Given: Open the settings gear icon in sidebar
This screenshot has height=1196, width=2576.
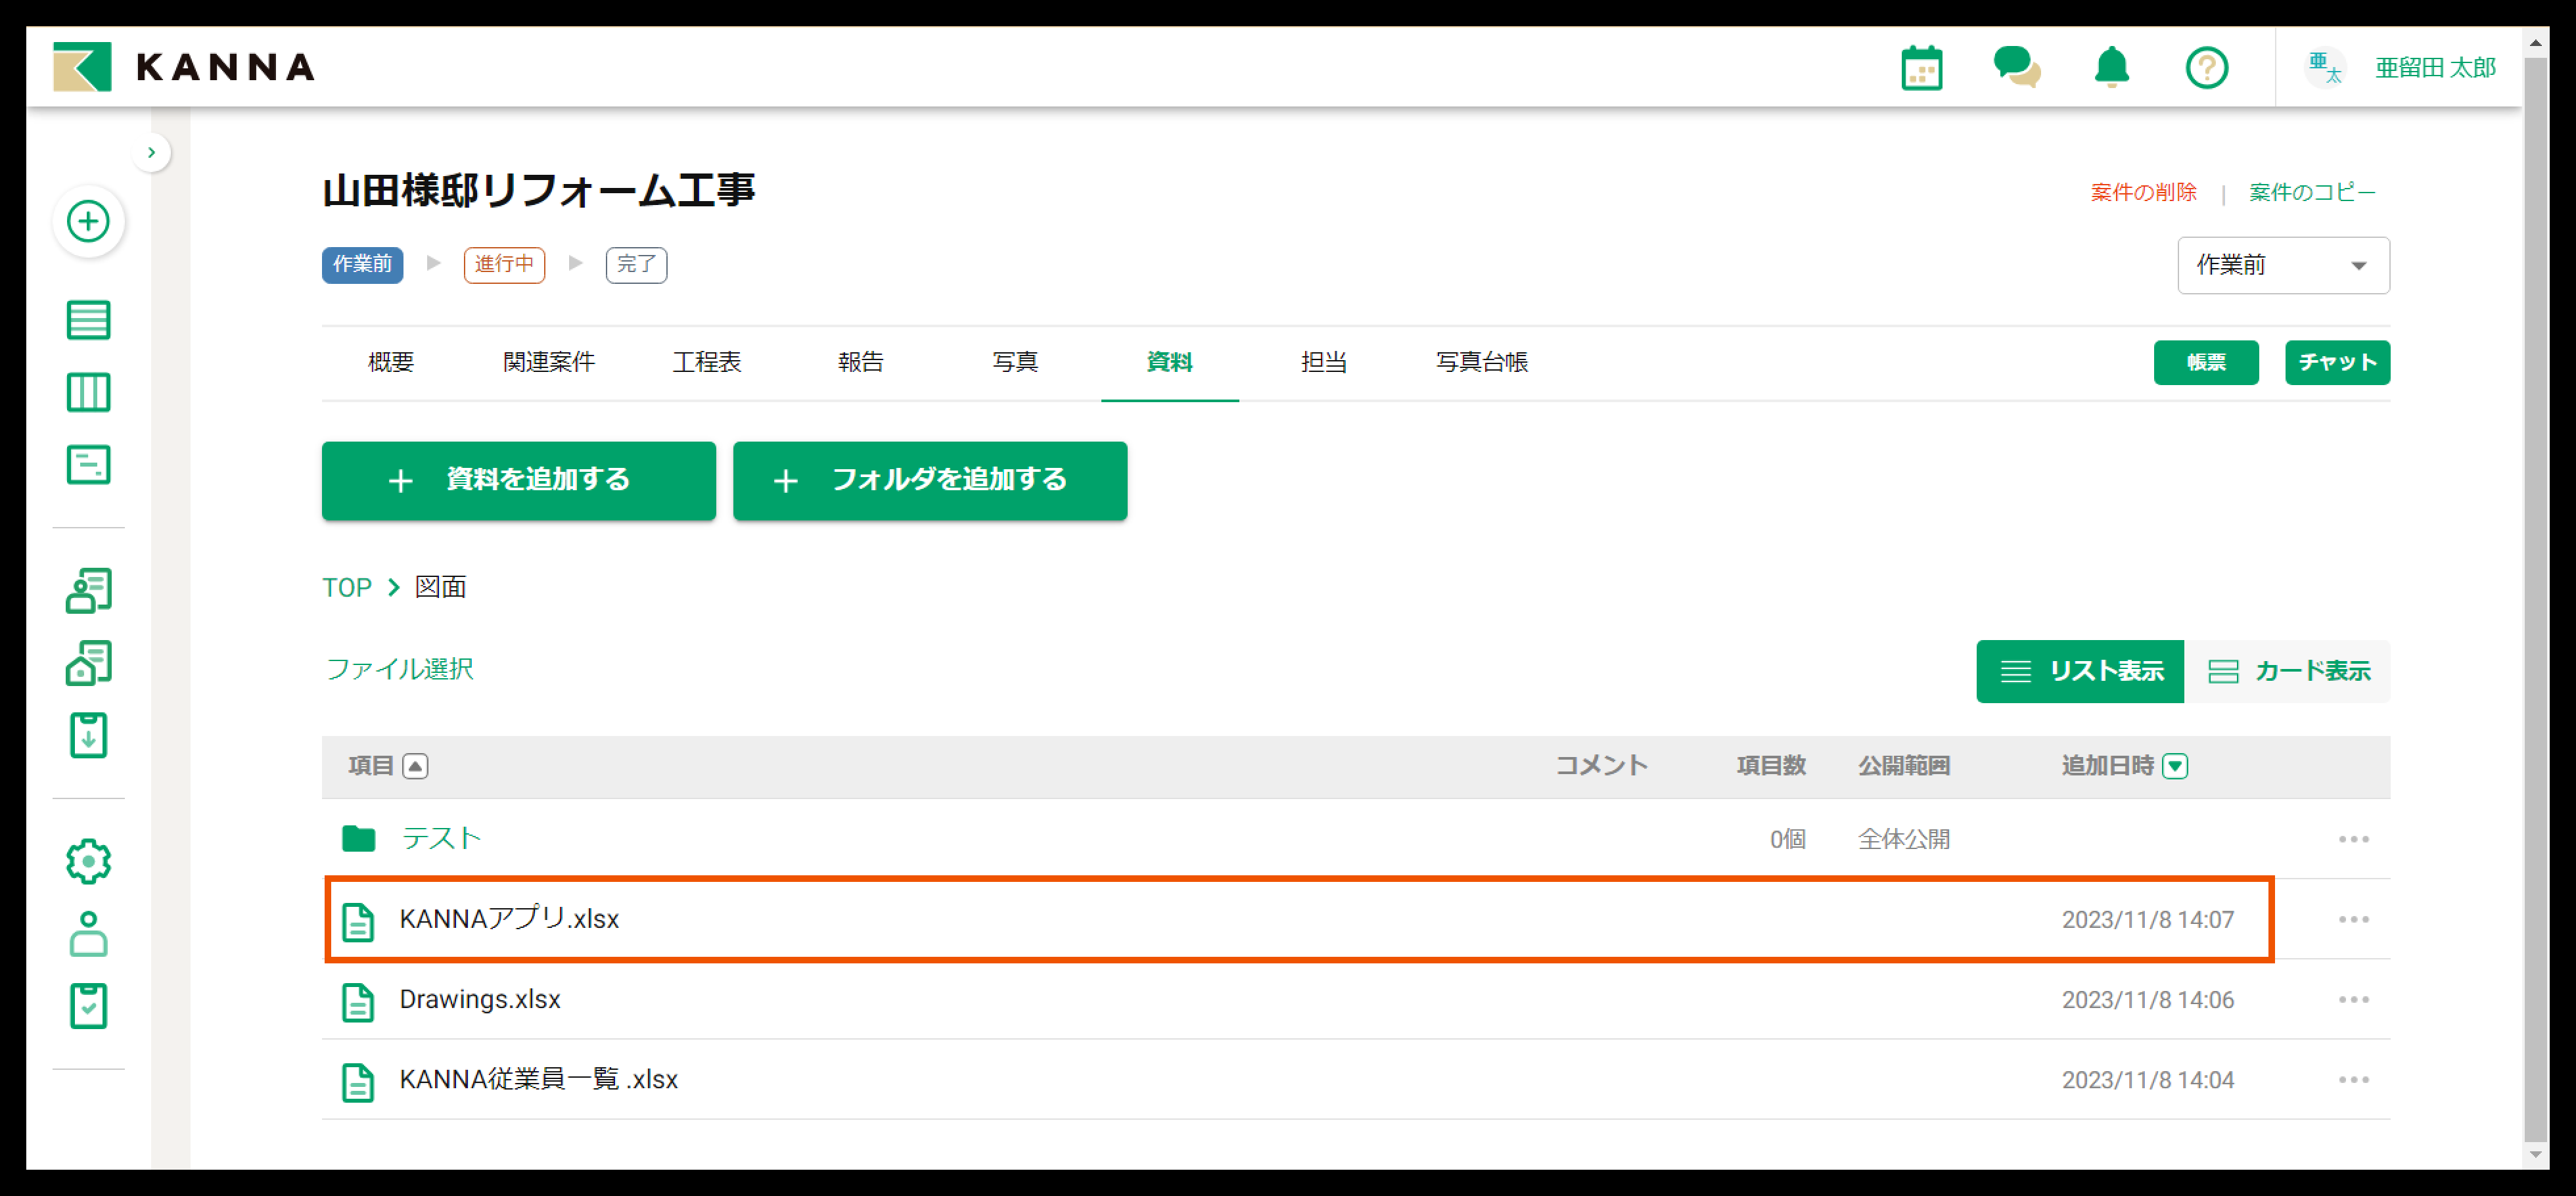Looking at the screenshot, I should [x=88, y=861].
